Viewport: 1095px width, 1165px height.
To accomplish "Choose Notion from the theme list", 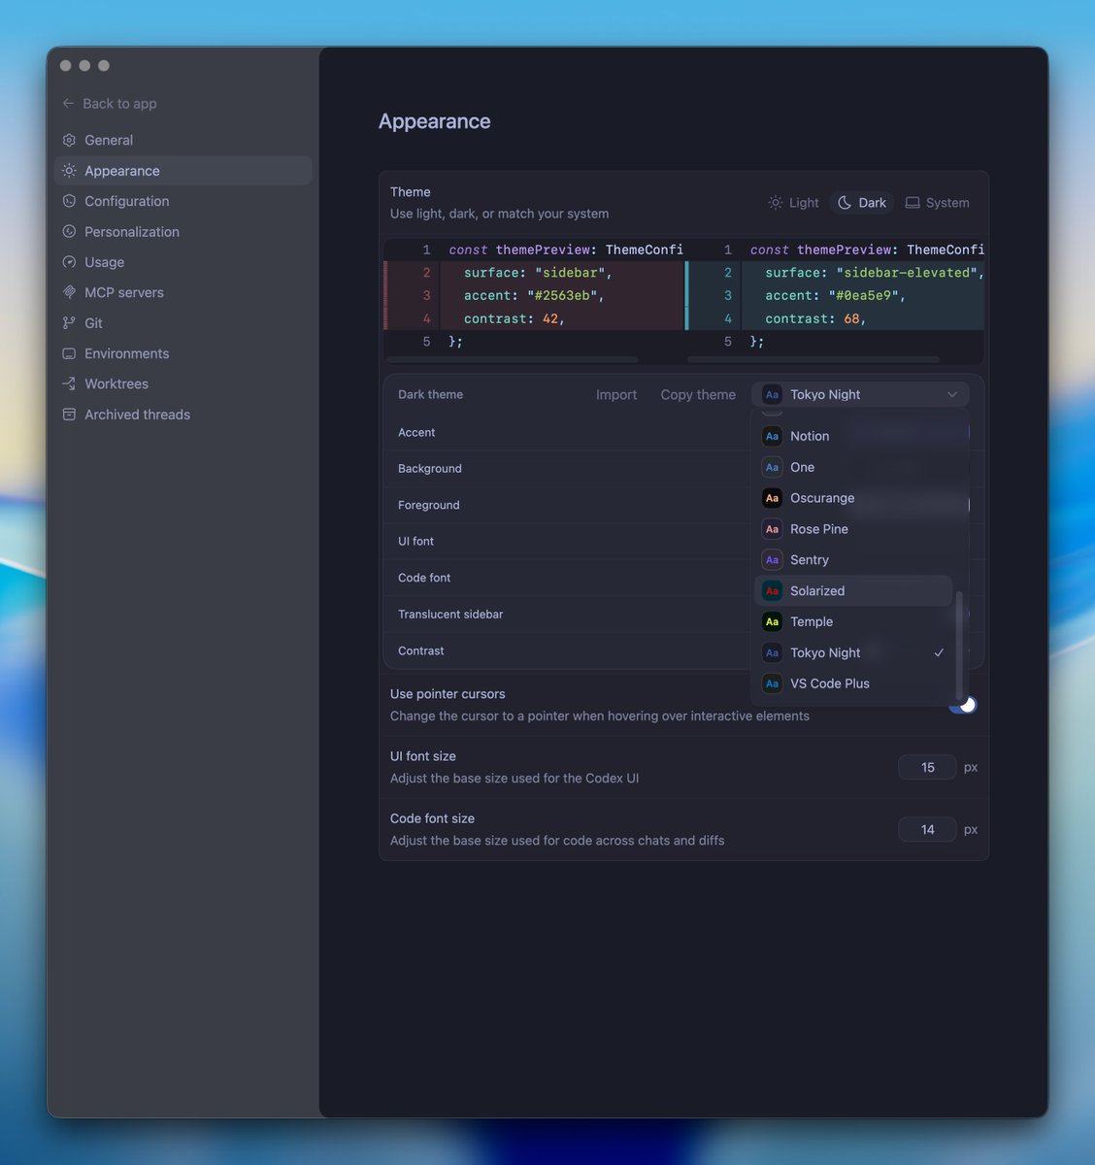I will (853, 436).
